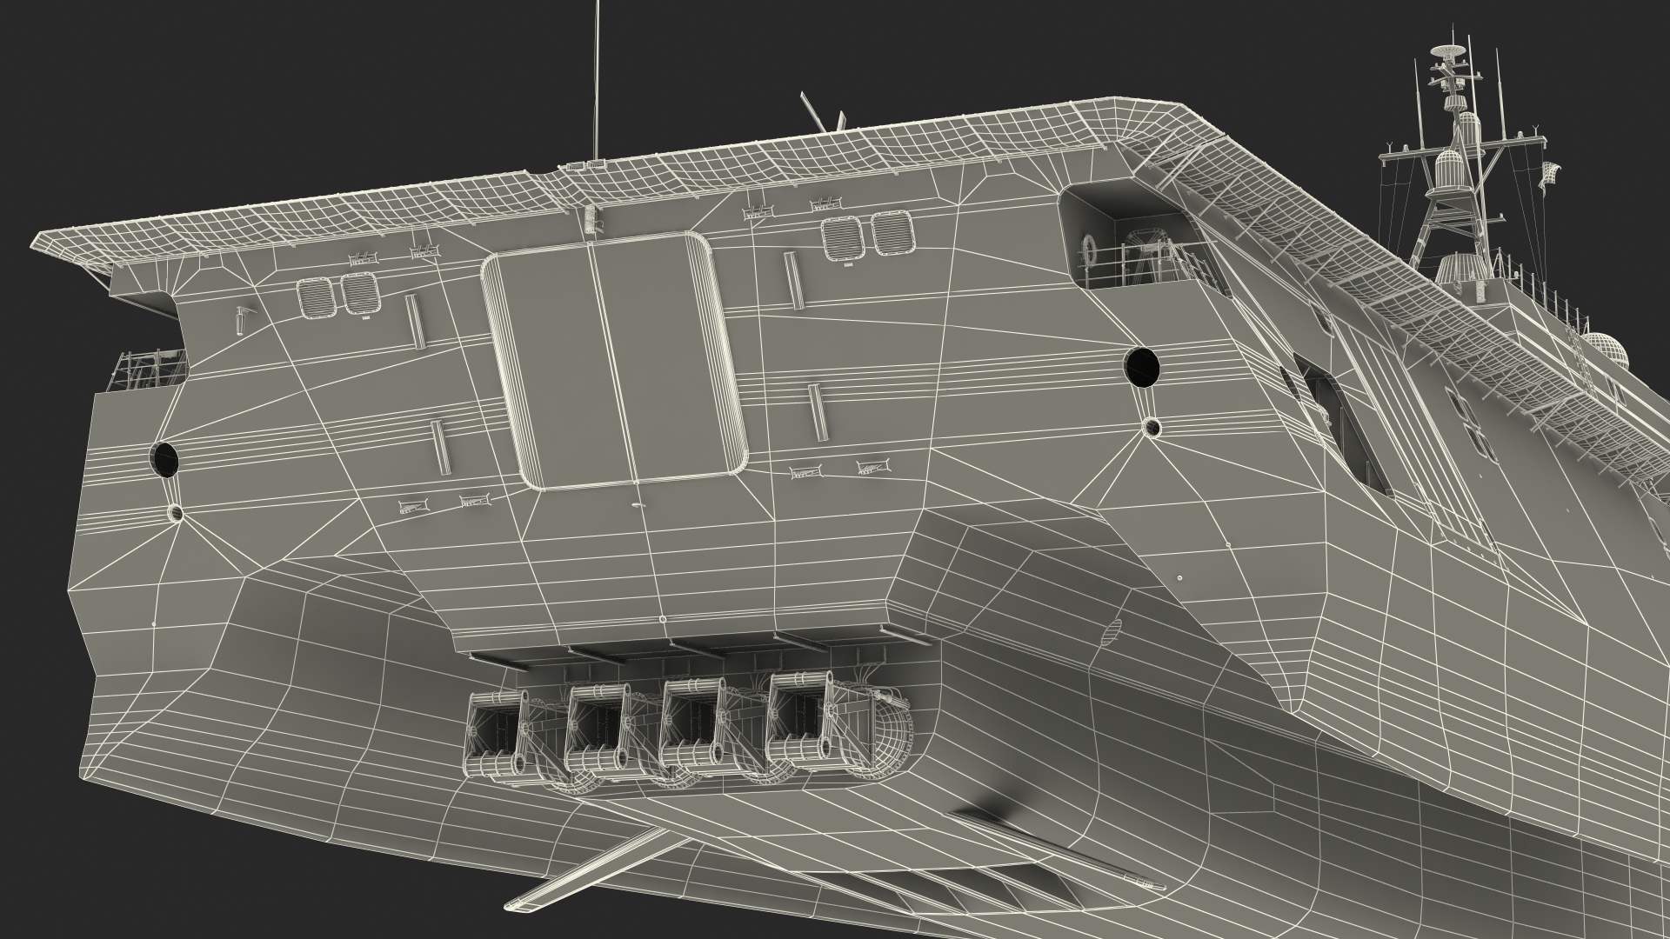
Task: Select the large stern door on the ship
Action: coord(616,360)
